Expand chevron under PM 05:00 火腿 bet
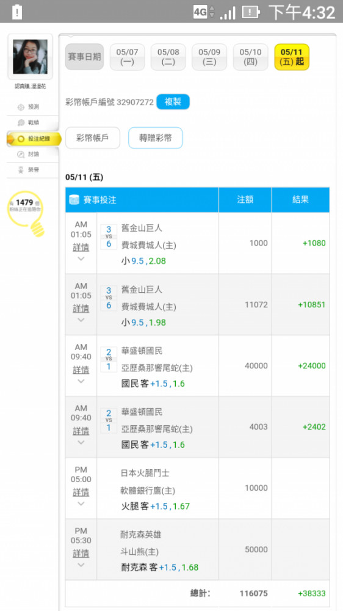This screenshot has width=343, height=611. point(81,503)
